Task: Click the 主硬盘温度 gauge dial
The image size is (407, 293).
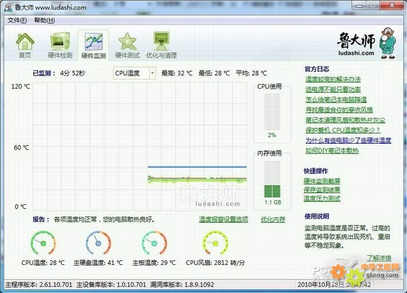Action: point(98,243)
